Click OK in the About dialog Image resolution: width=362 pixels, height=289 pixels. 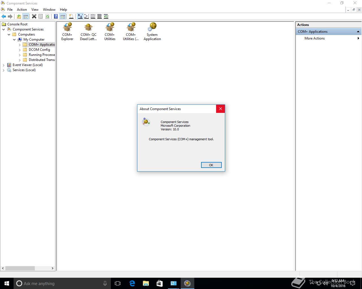211,165
